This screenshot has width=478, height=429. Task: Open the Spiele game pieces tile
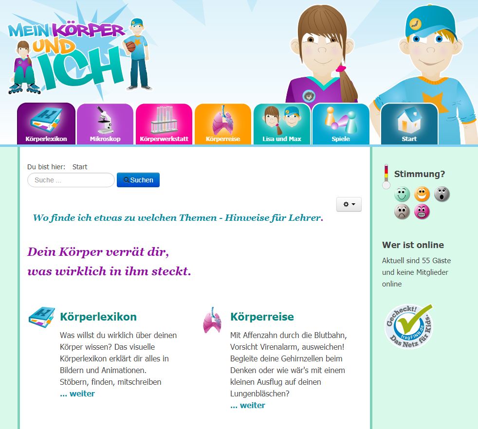[341, 124]
